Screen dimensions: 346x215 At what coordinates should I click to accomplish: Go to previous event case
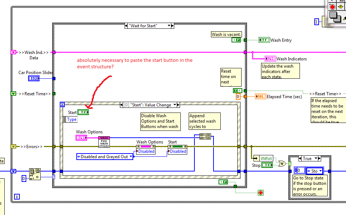(x=121, y=105)
